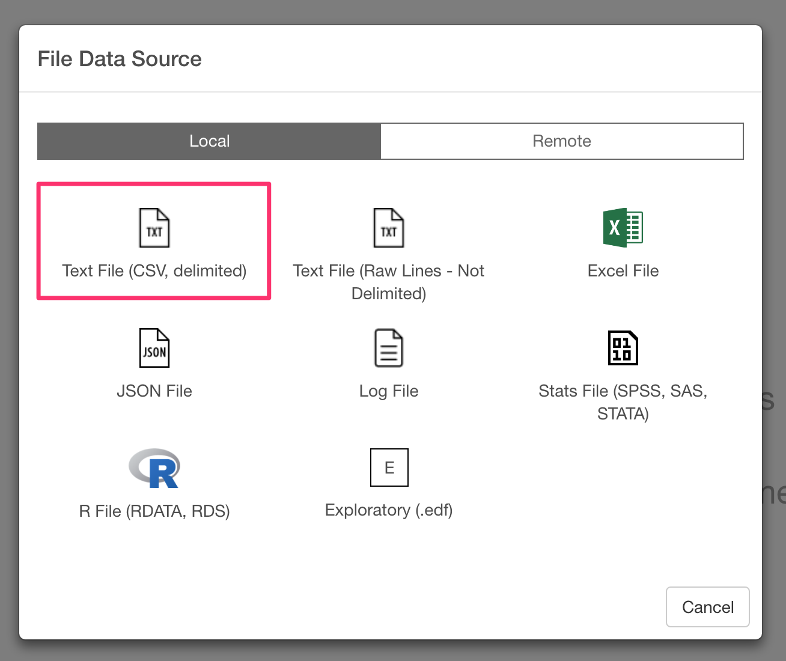This screenshot has width=786, height=661.
Task: Click the TXT icon for raw lines text file
Action: pyautogui.click(x=389, y=228)
